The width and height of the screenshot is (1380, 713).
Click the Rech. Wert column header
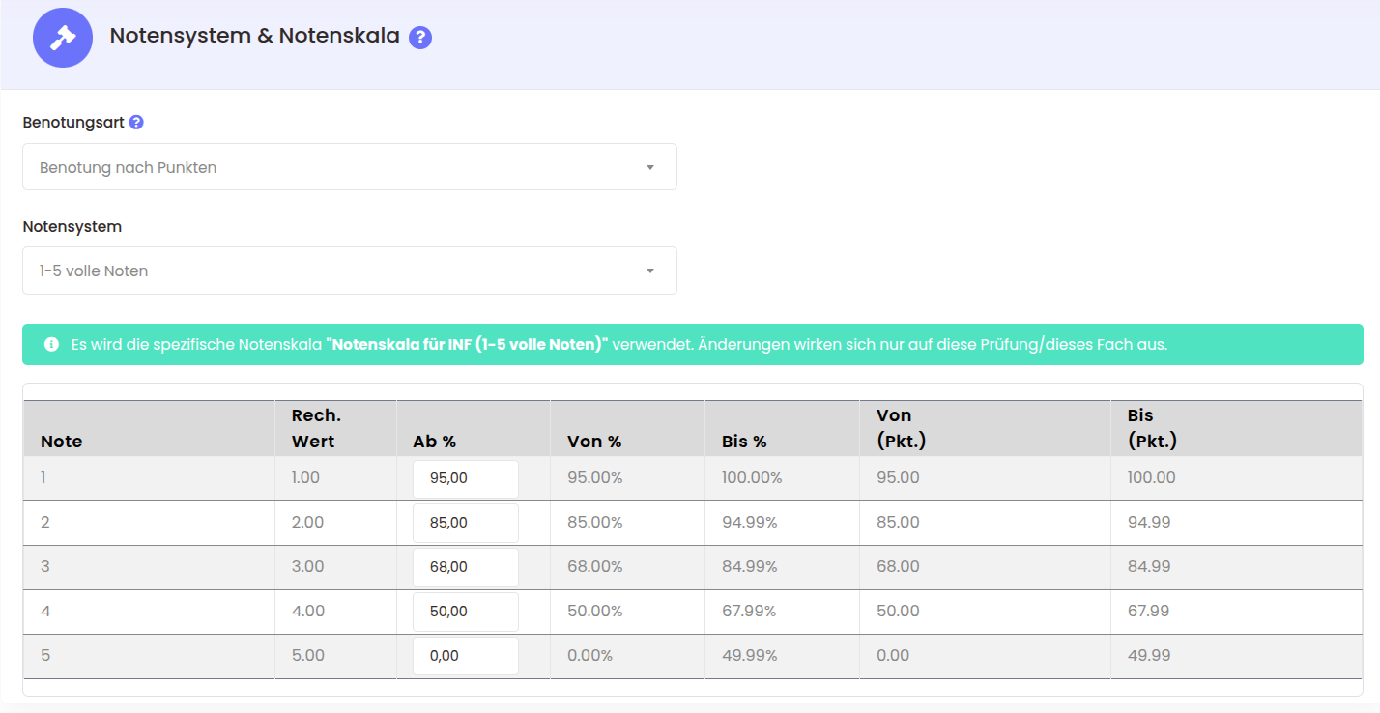point(315,428)
